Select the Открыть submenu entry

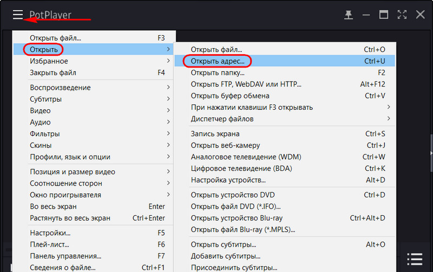pos(94,49)
